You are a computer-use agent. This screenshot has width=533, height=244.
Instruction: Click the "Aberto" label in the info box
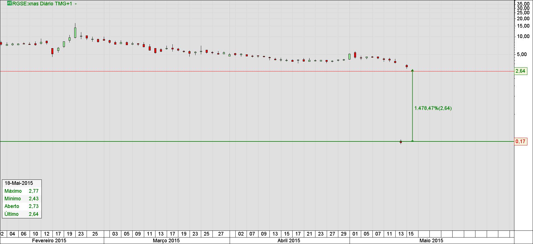(x=12, y=206)
